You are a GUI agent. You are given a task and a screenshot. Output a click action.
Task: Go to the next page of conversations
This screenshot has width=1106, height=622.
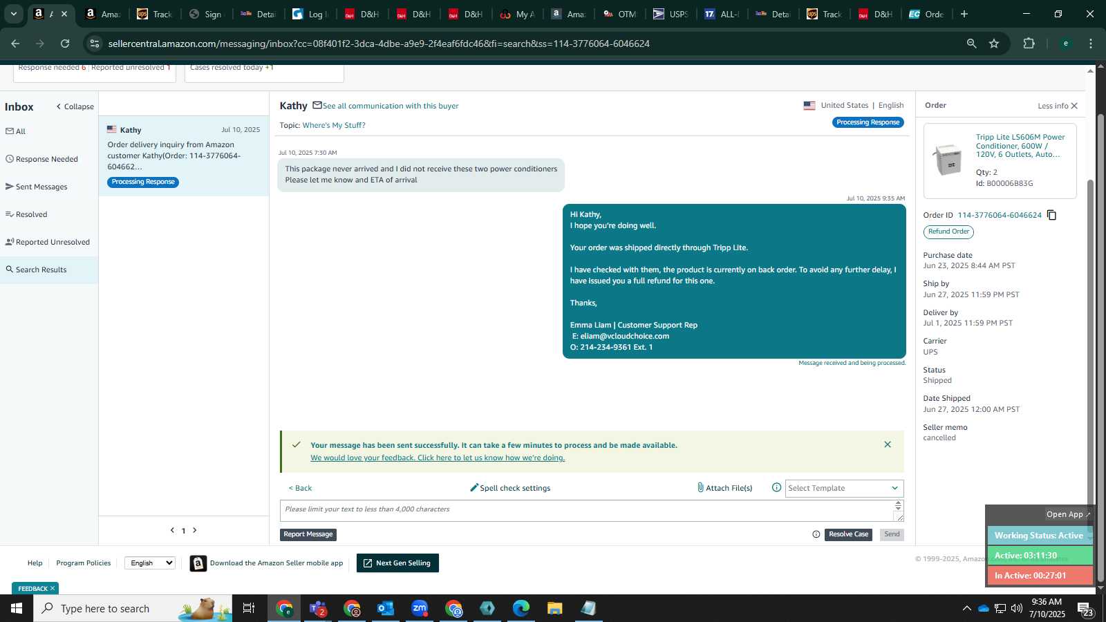pyautogui.click(x=195, y=530)
